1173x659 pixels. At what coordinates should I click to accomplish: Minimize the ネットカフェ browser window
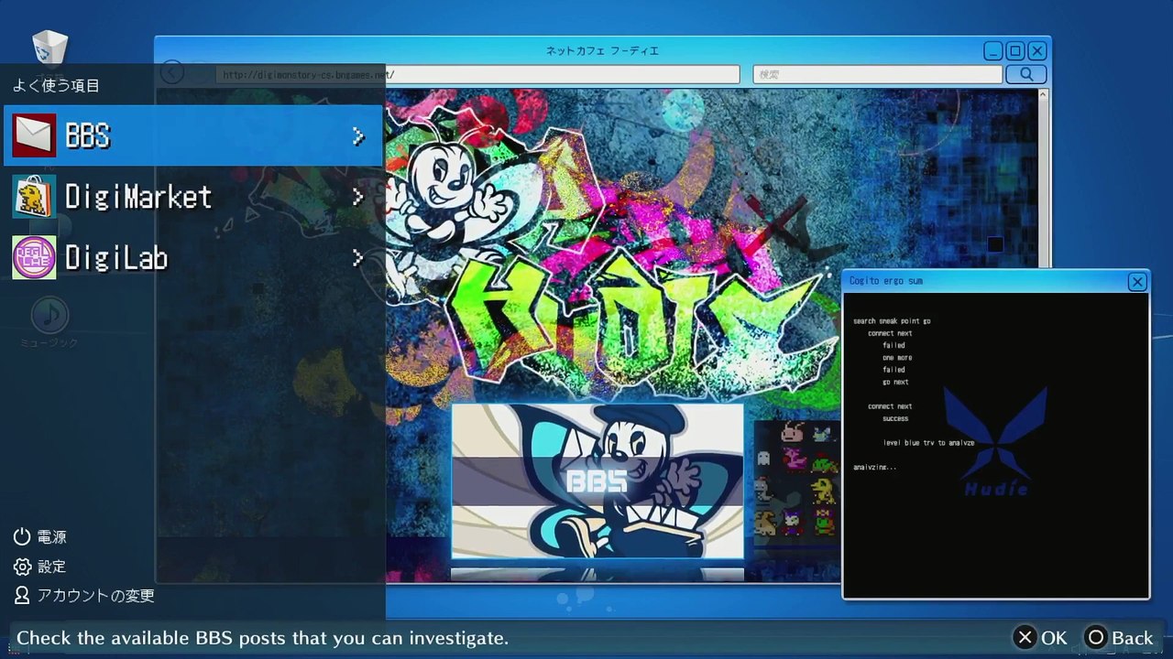[x=993, y=51]
